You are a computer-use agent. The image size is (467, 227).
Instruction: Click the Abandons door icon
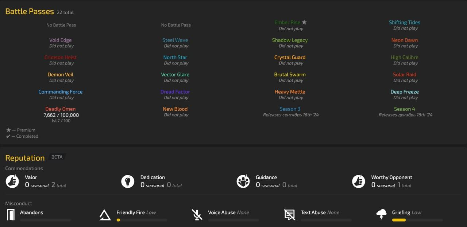[x=11, y=215]
